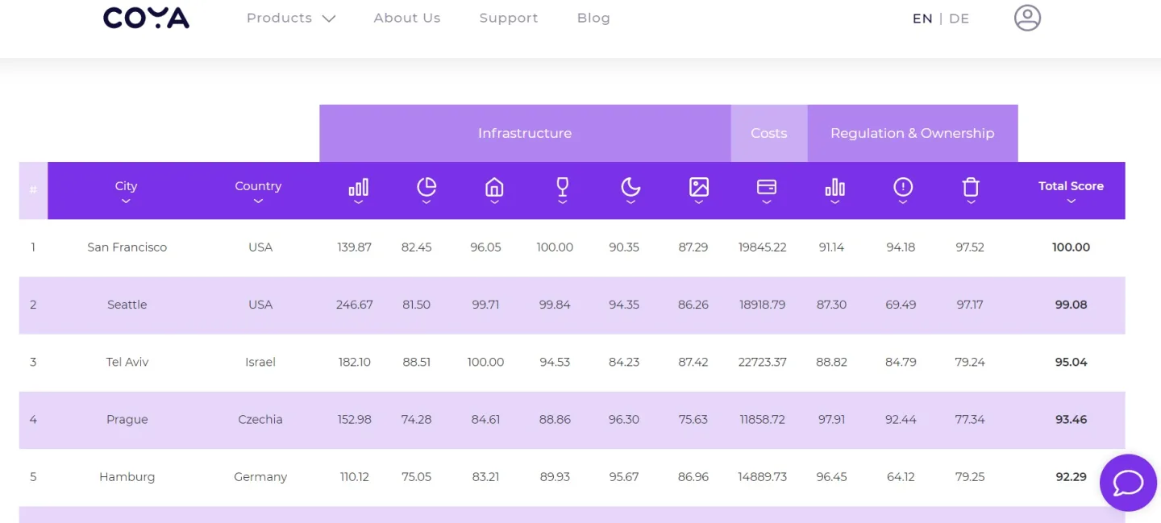Click the 11858.72 cost value
The image size is (1161, 523).
click(x=763, y=419)
